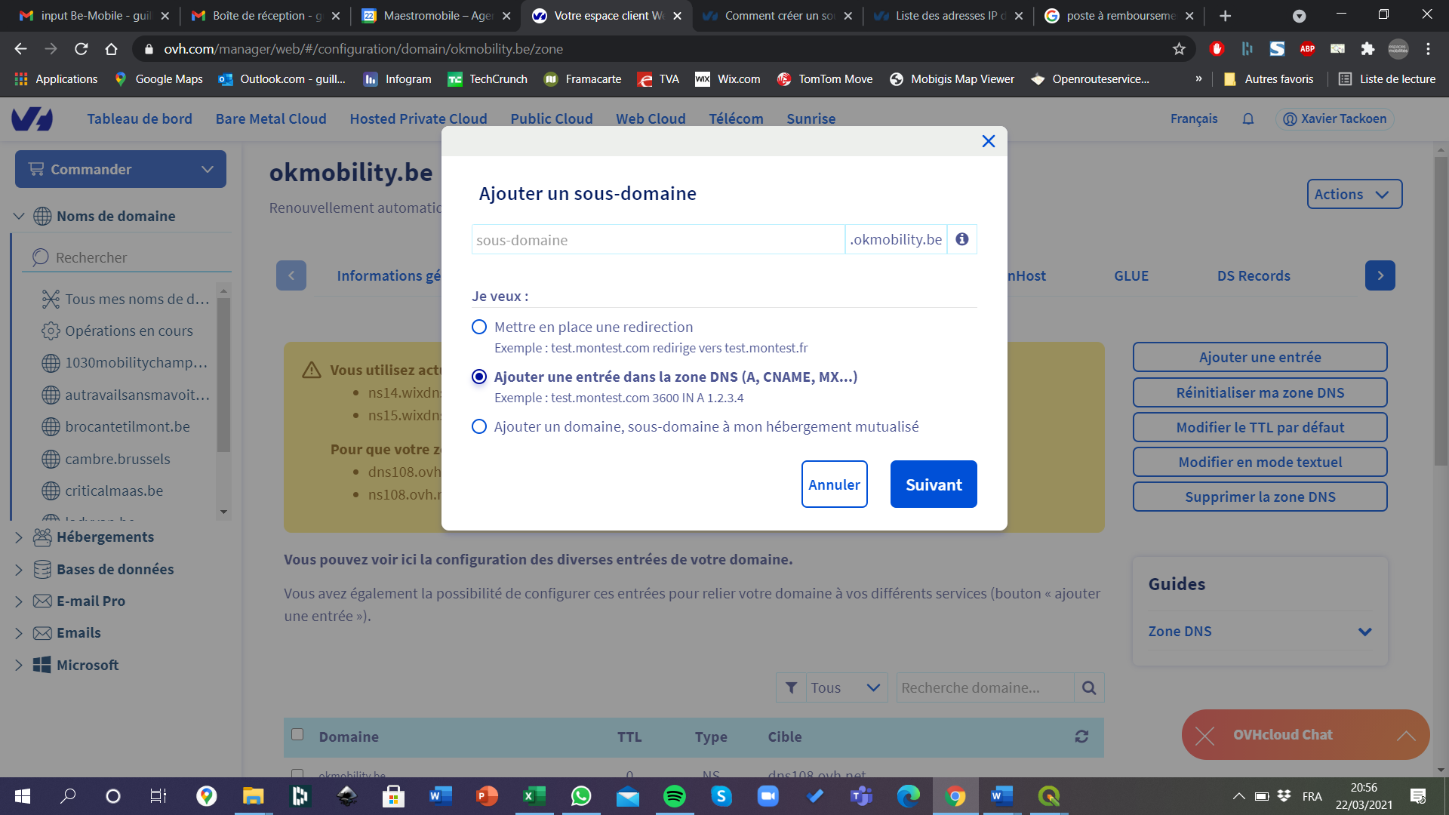Open the Web Cloud menu

tap(650, 119)
